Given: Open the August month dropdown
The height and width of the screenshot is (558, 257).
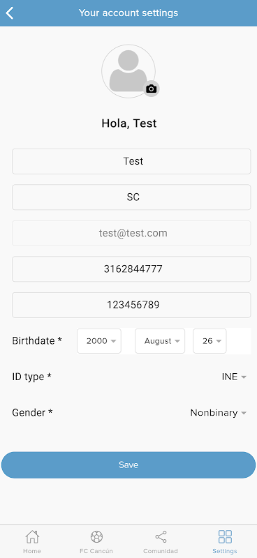Looking at the screenshot, I should [x=160, y=341].
